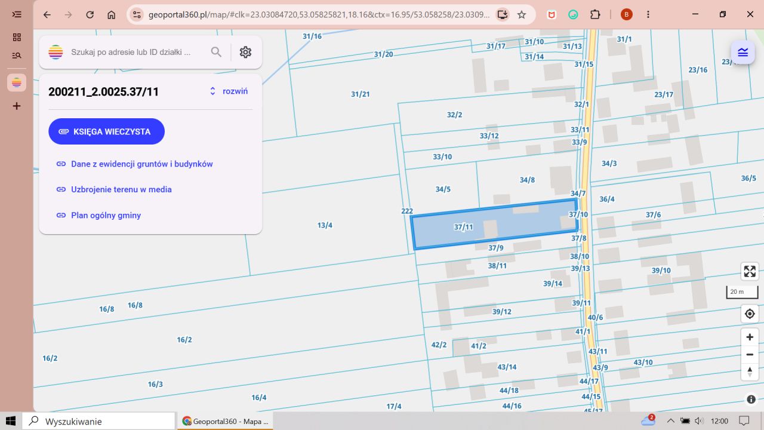764x430 pixels.
Task: Click parcel label 13/4 on map
Action: pos(325,225)
